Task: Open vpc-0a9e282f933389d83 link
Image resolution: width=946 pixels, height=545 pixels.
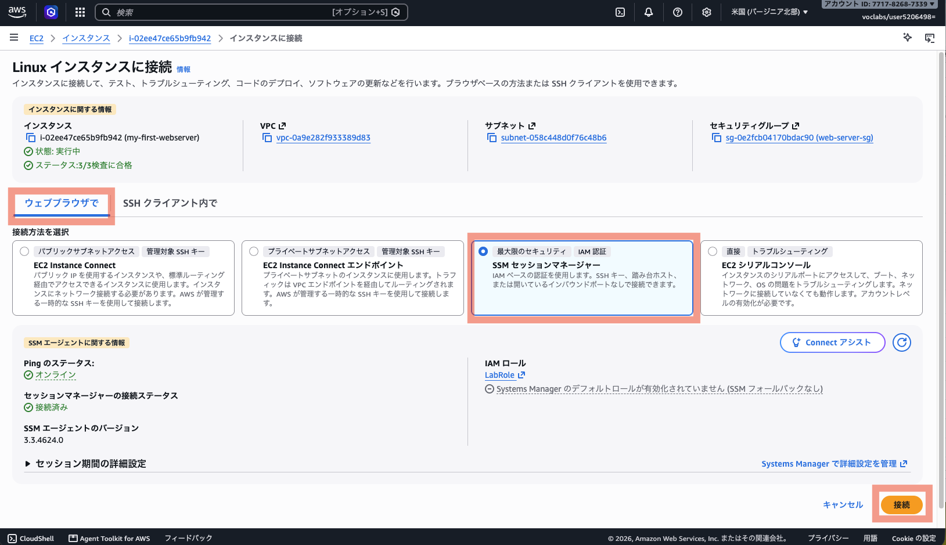Action: 323,138
